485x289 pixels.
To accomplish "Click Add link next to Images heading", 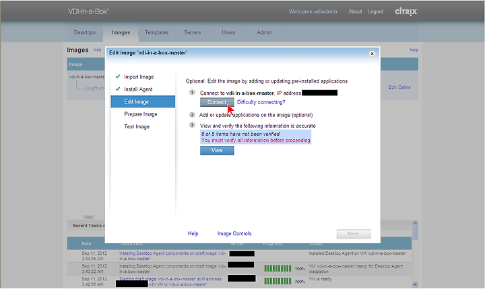I will coord(97,50).
